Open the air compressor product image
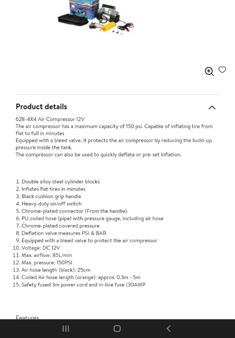Screen dimensions: 235x338 click(96, 17)
